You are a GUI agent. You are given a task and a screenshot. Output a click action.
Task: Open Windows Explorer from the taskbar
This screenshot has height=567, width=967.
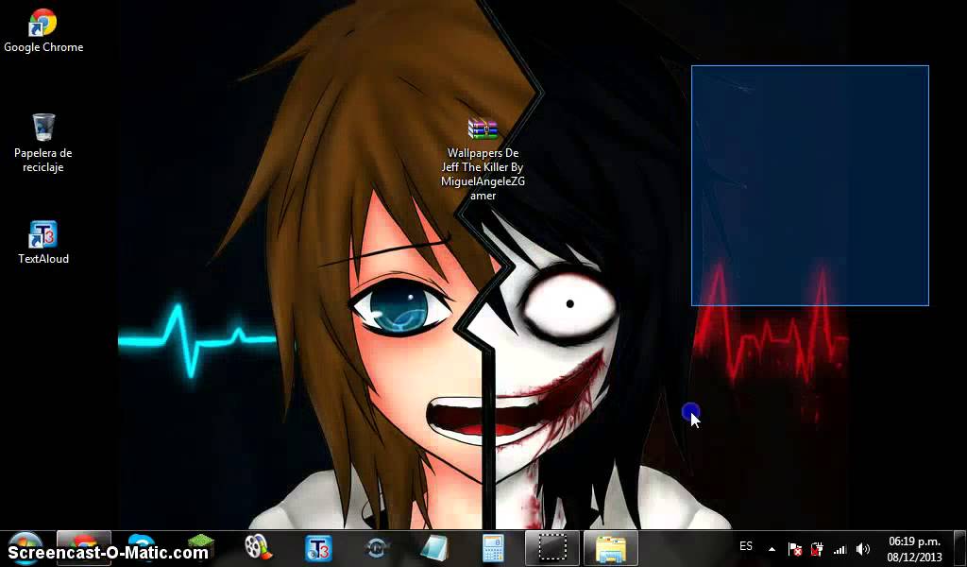pyautogui.click(x=610, y=548)
